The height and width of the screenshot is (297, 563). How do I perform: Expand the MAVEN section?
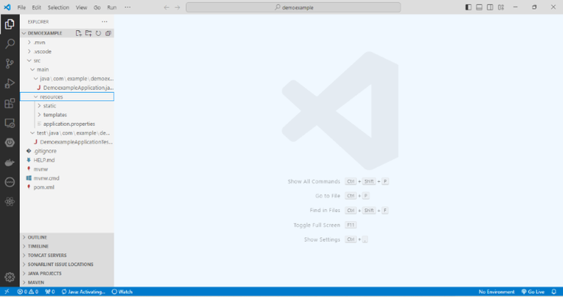(x=67, y=282)
